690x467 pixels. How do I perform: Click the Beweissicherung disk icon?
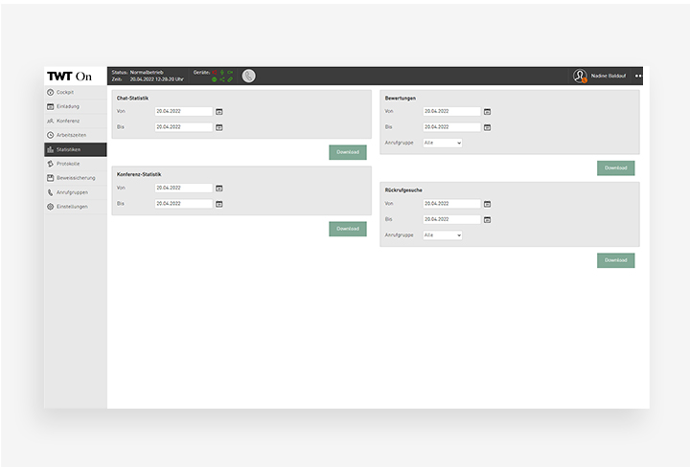tap(50, 178)
